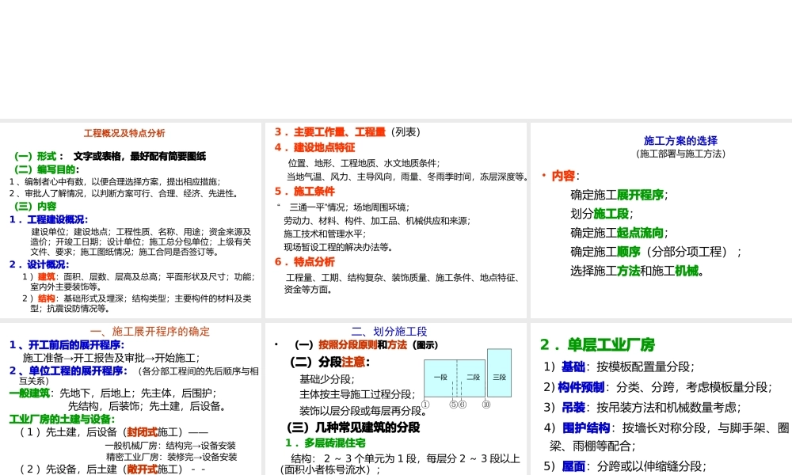Click the blue text 构件预制
The image size is (792, 475).
(x=581, y=387)
